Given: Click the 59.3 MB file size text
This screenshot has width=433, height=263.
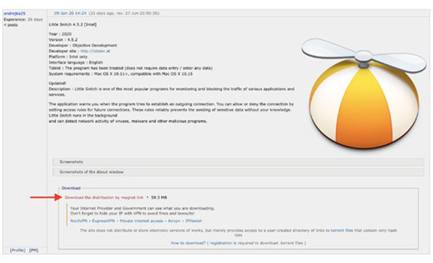Looking at the screenshot, I should [159, 197].
